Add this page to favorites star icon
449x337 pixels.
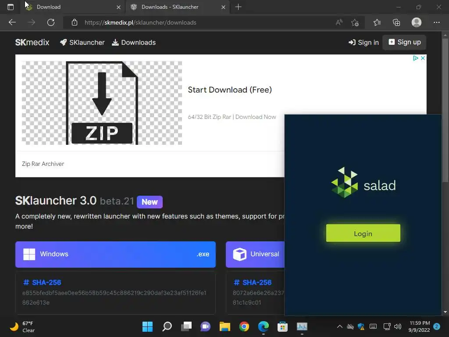click(355, 22)
